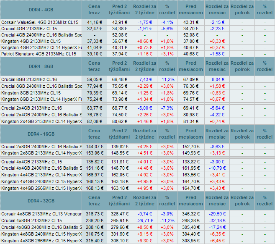Click the percentage value "-7,3%"
This screenshot has width=275, height=244.
(167, 108)
